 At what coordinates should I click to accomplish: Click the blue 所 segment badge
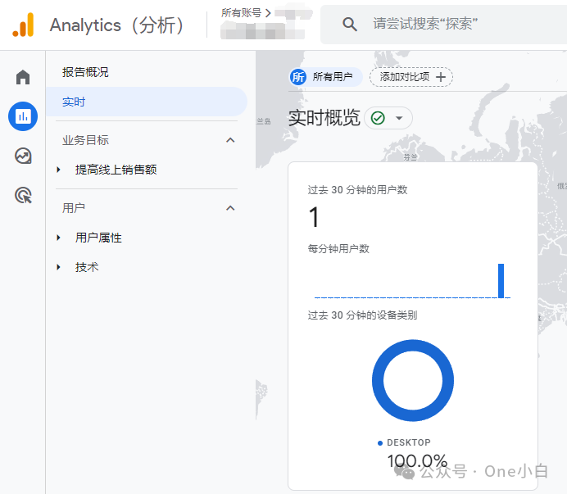click(x=298, y=77)
